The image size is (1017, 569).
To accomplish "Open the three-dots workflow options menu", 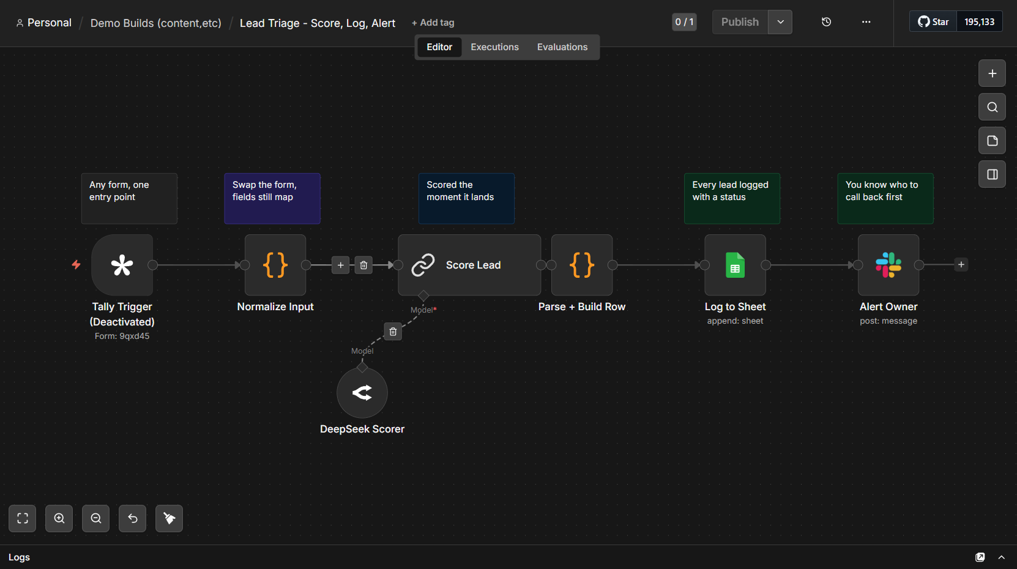I will pos(866,22).
